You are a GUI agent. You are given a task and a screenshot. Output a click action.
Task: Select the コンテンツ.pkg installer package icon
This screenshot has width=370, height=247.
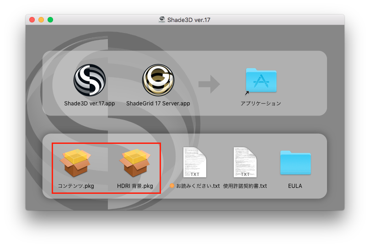point(75,163)
